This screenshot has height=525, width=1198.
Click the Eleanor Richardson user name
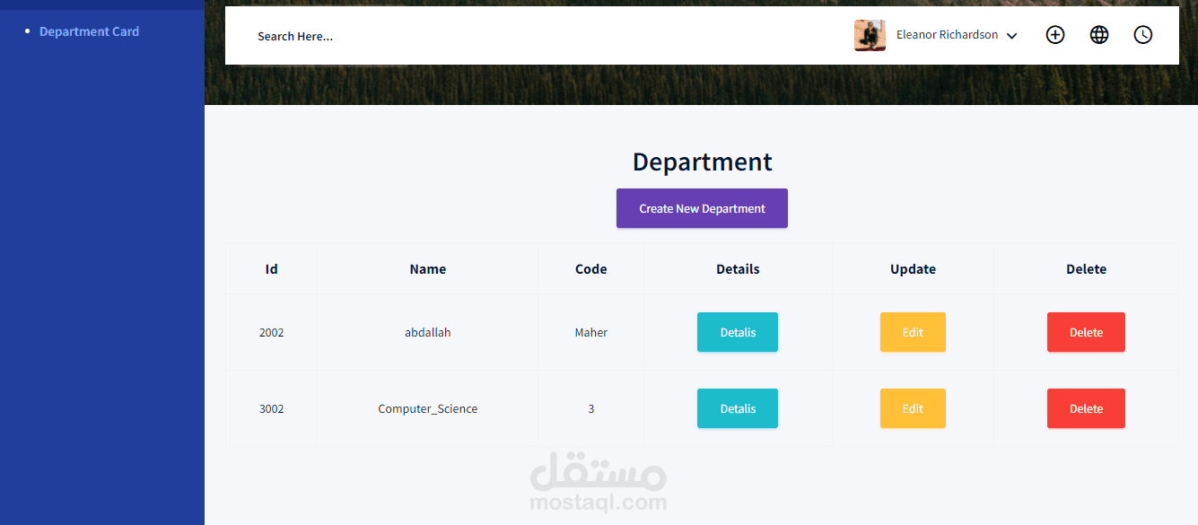click(x=947, y=35)
